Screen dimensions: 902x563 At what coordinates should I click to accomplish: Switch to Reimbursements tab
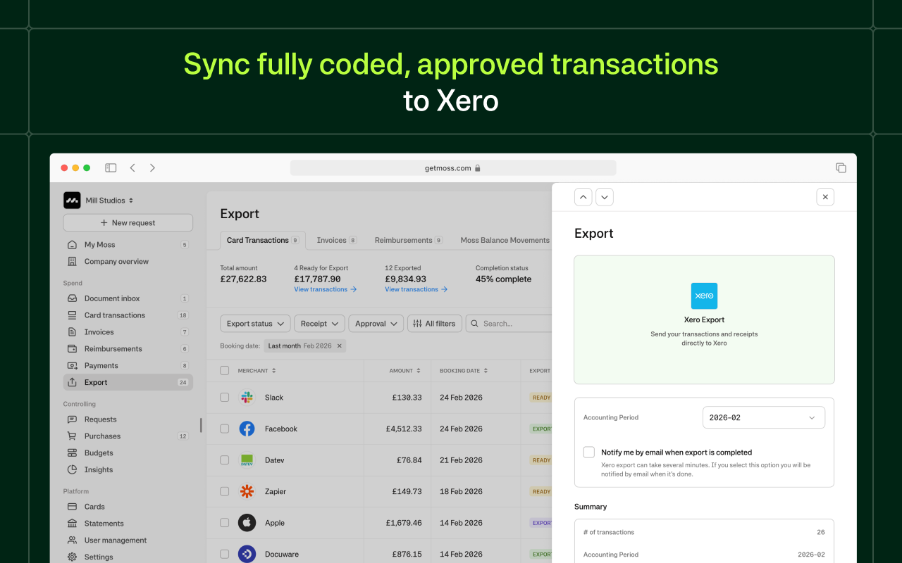pos(409,240)
